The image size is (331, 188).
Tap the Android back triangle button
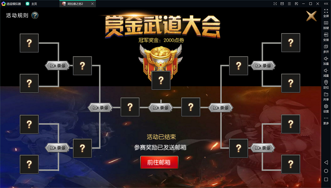tap(326, 162)
